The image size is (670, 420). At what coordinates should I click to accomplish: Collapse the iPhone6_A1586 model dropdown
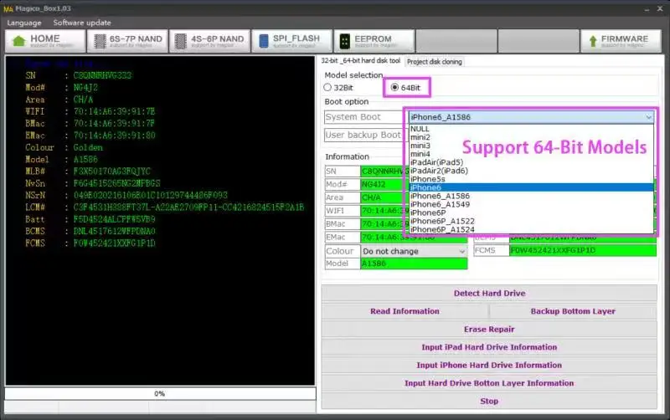click(x=648, y=117)
